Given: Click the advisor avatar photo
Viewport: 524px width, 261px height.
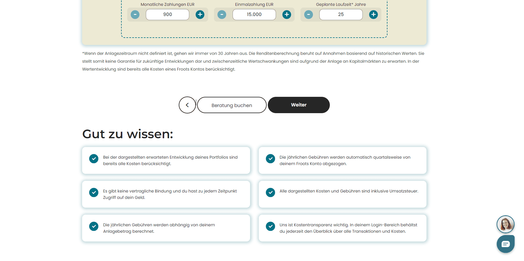Looking at the screenshot, I should [505, 224].
